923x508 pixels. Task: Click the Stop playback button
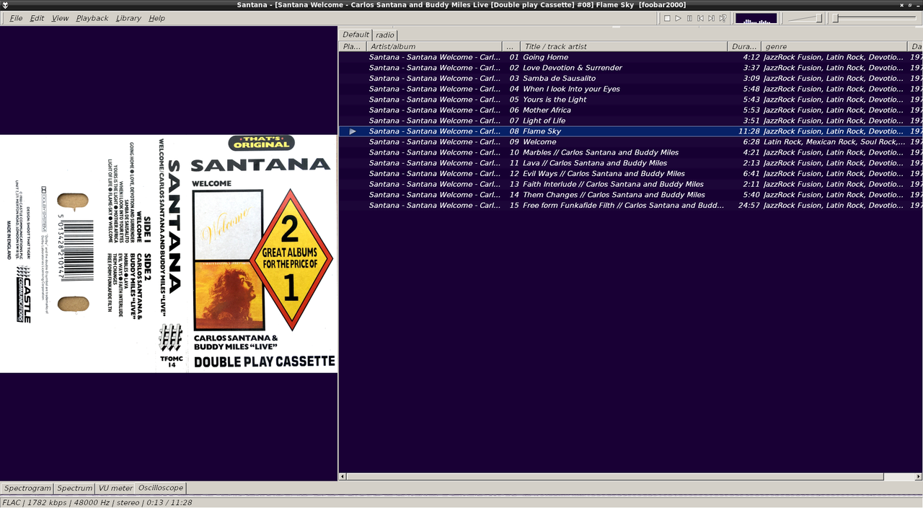click(x=667, y=18)
